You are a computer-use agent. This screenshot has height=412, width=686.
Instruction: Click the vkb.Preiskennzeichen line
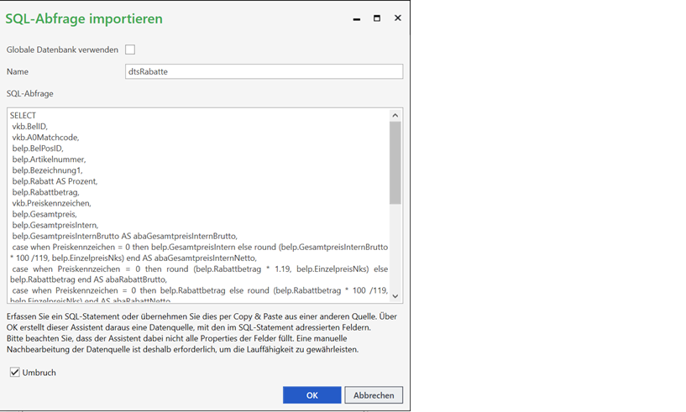point(51,203)
